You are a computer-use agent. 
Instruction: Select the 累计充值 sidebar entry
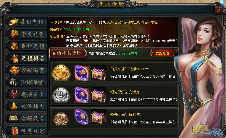click(x=27, y=46)
